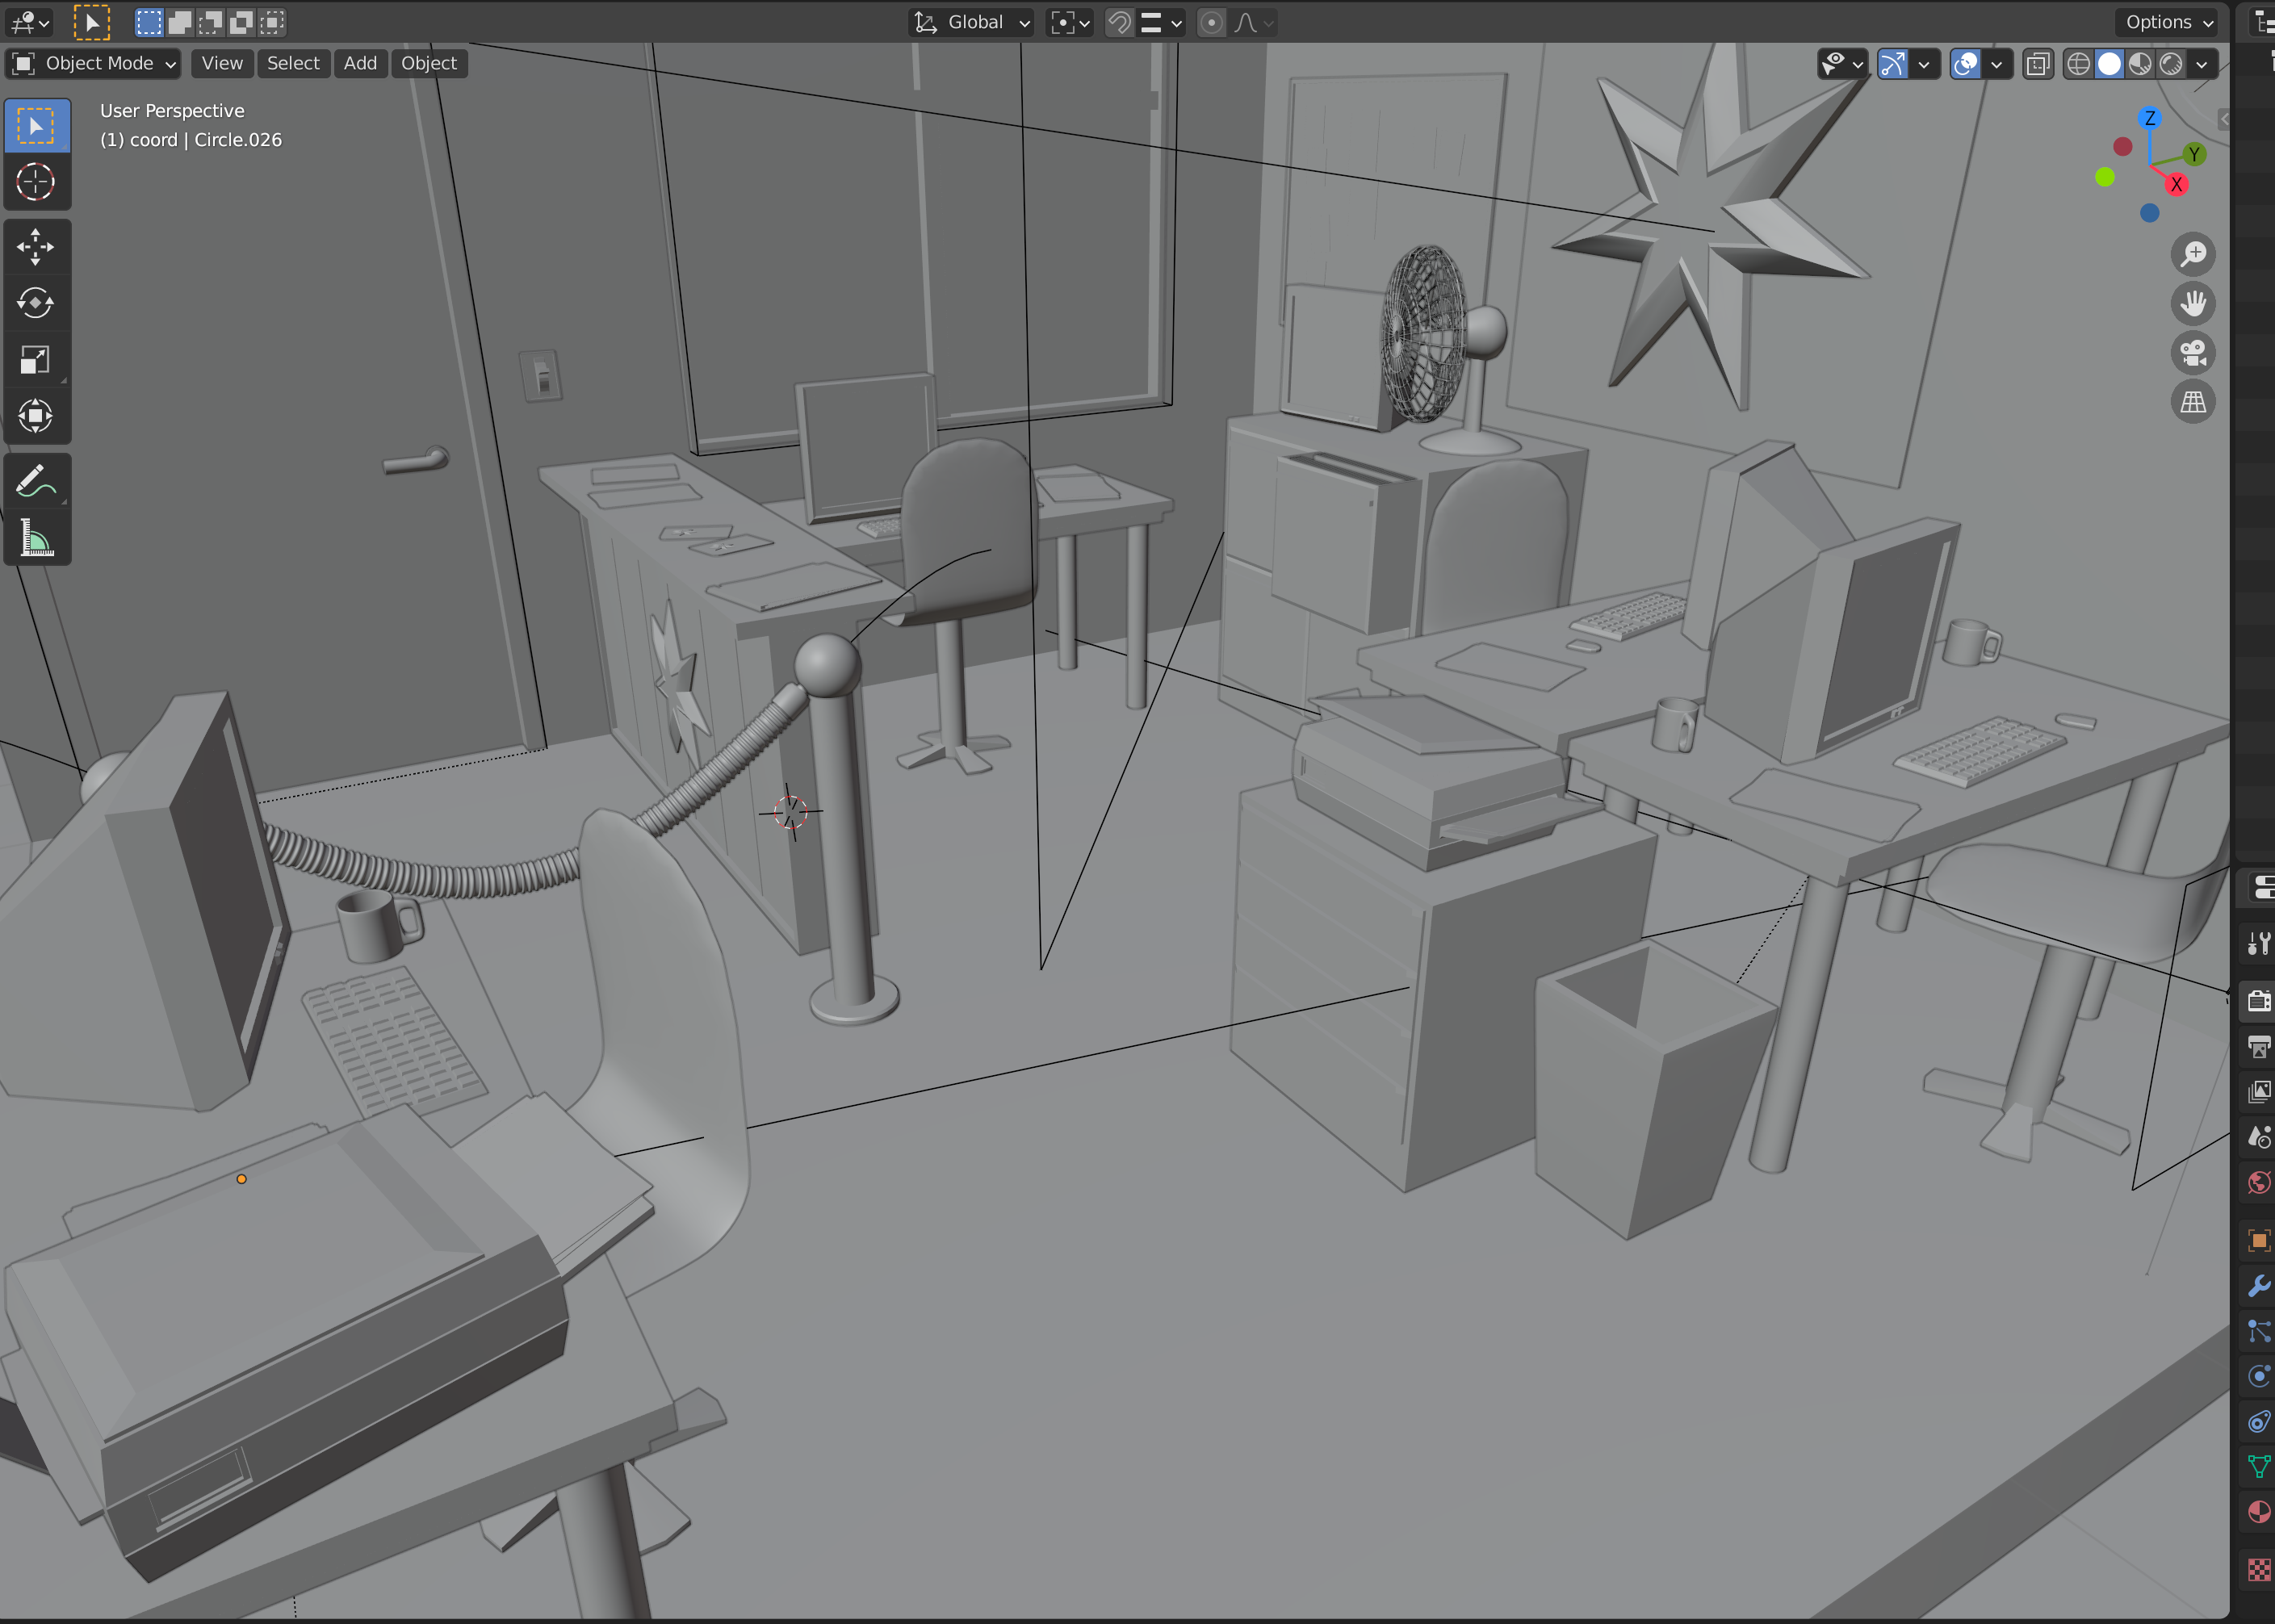
Task: Open Material properties tab
Action: coord(2258,1512)
